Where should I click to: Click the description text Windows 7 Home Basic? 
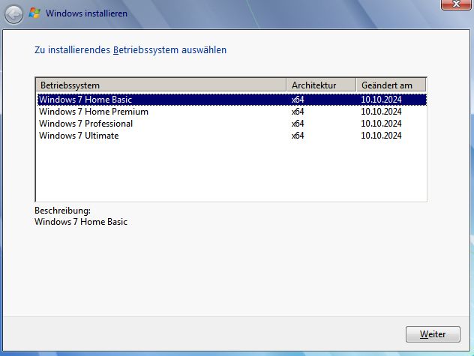click(81, 222)
